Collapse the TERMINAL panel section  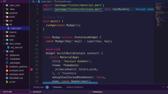point(91,92)
